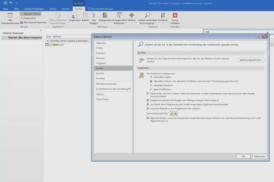Click the Undo icon in title bar

click(x=11, y=3)
